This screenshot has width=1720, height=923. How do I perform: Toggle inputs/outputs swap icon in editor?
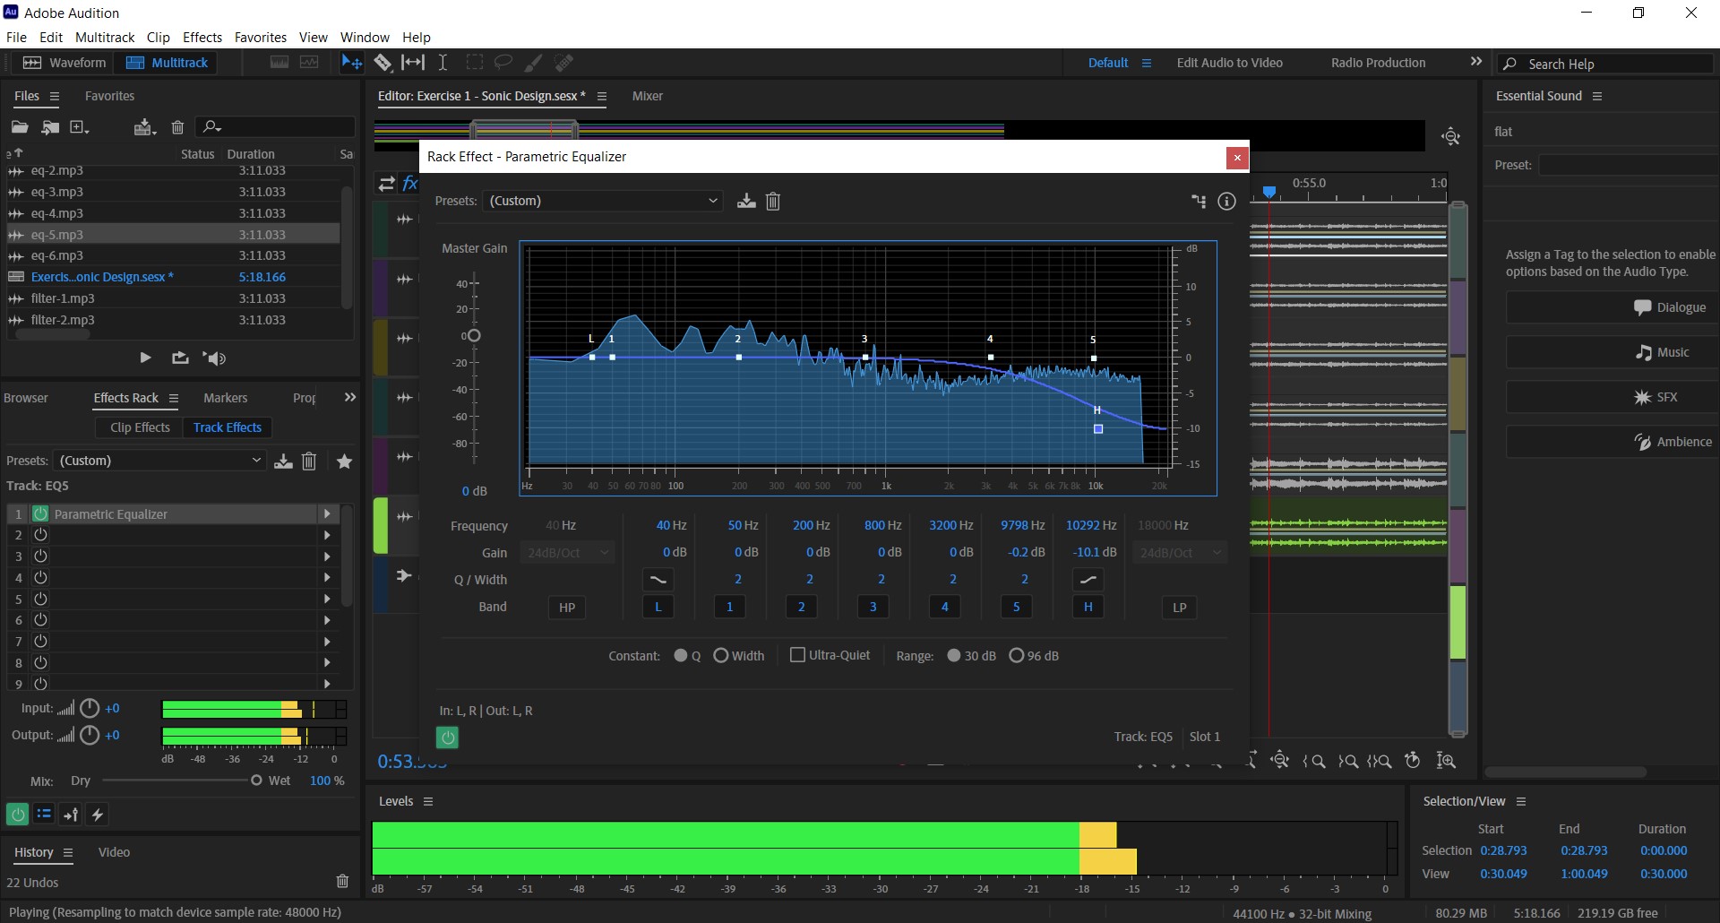pyautogui.click(x=386, y=184)
